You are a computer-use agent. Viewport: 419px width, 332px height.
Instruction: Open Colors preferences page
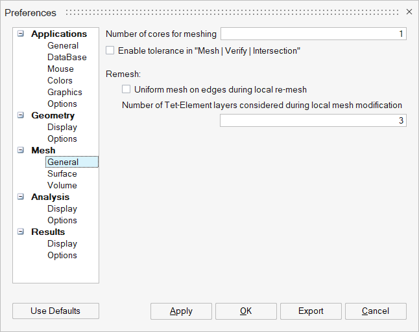coord(60,80)
